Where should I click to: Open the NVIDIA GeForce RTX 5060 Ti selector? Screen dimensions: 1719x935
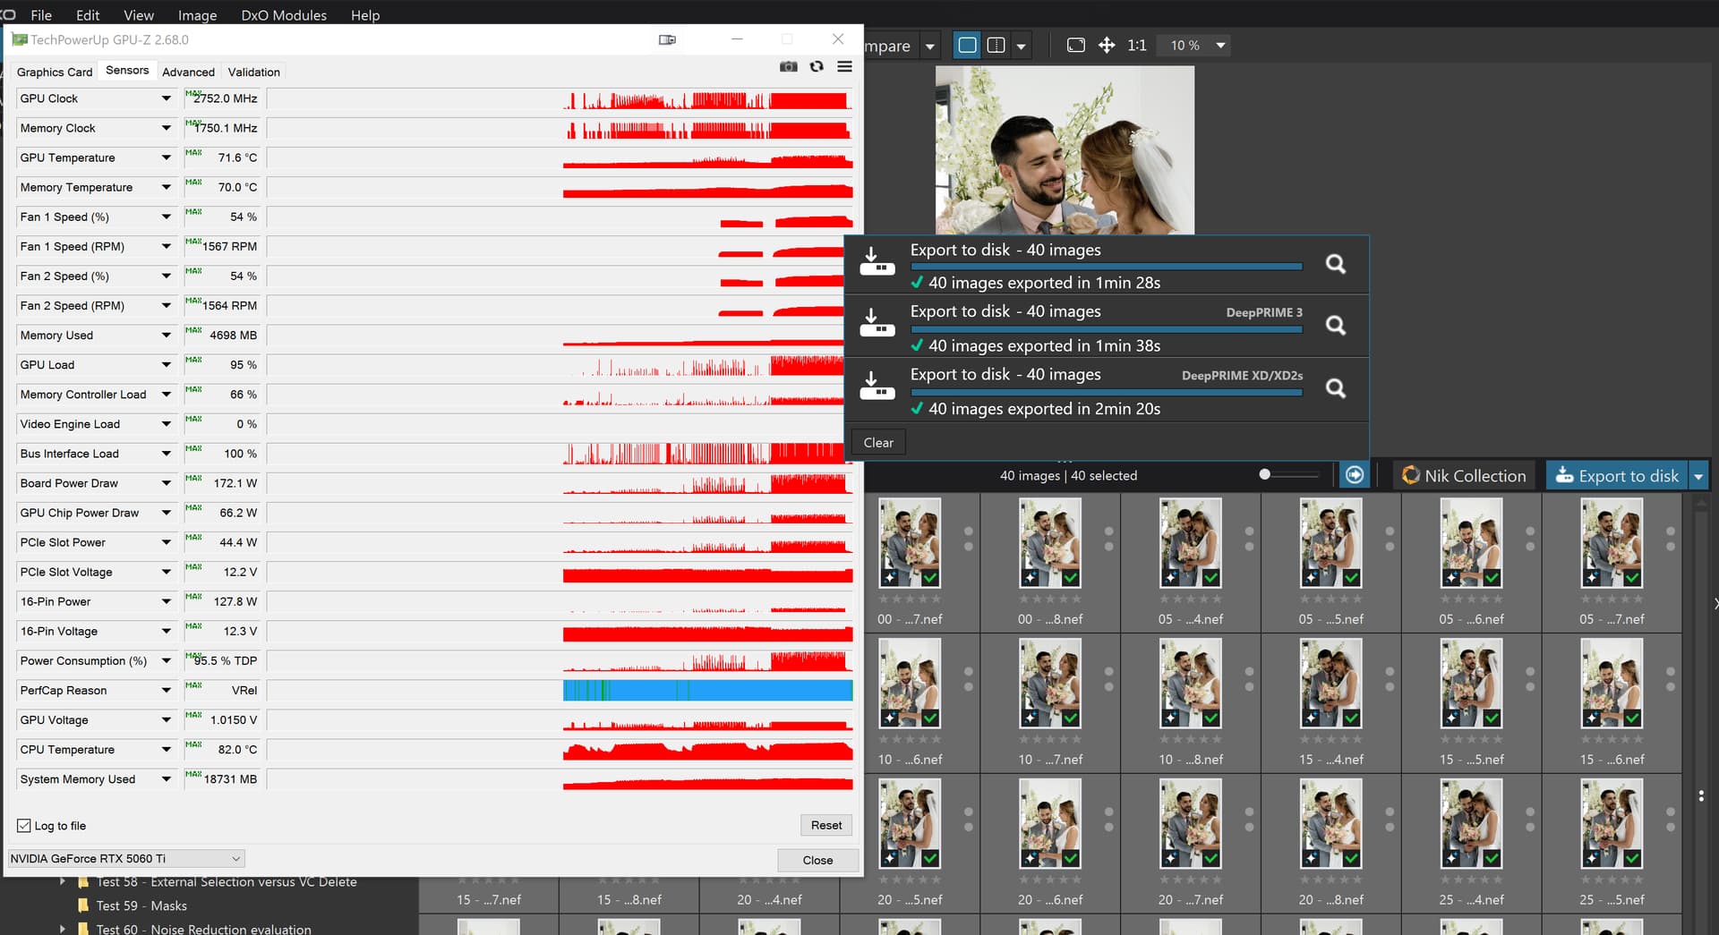click(125, 858)
